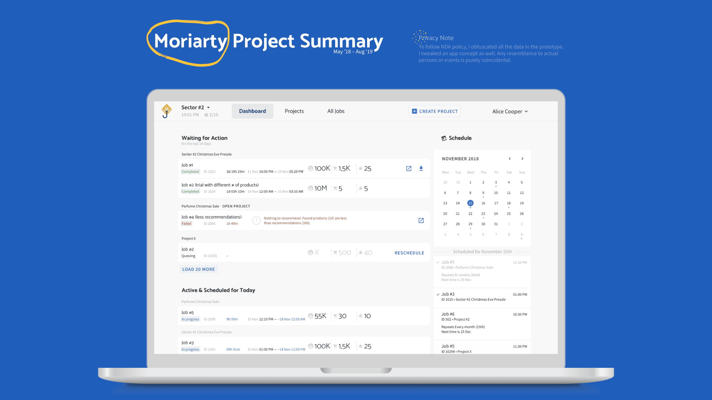712x400 pixels.
Task: Click the previous month chevron on calendar
Action: (x=510, y=158)
